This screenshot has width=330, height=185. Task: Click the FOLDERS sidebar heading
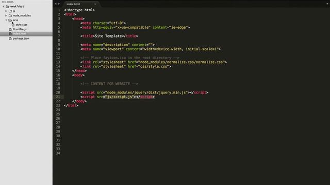tap(8, 2)
